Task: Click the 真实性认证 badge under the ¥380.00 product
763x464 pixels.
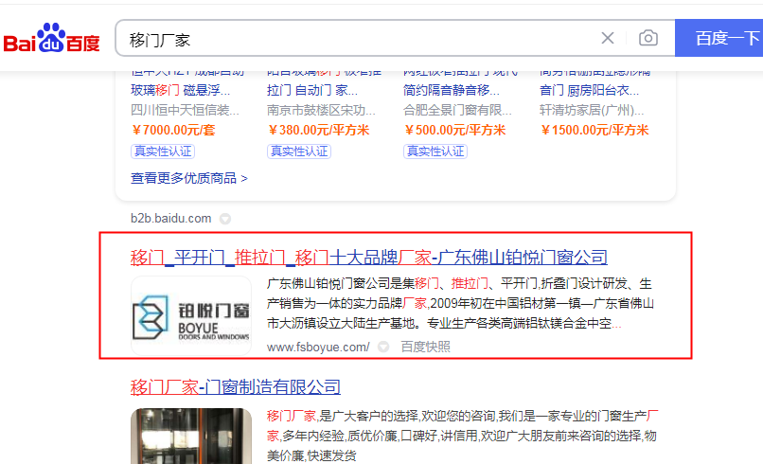Action: click(298, 152)
